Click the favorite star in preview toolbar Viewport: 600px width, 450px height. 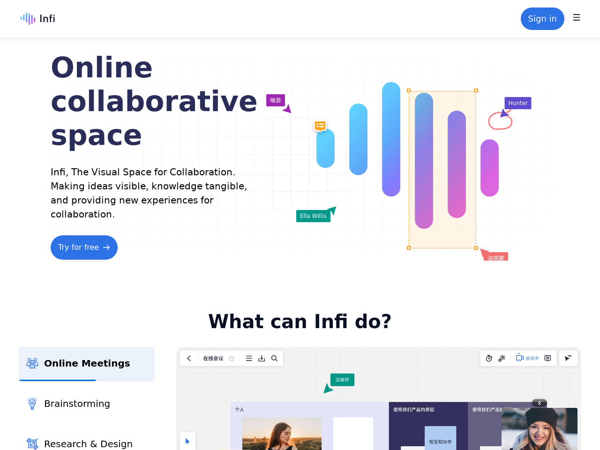(x=232, y=358)
